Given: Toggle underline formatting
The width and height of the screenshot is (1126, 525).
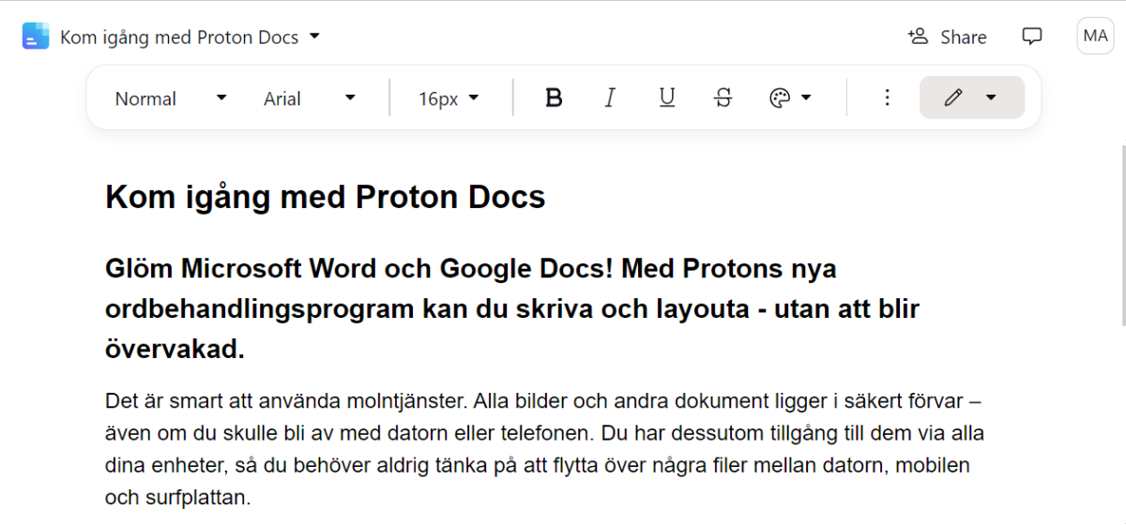Looking at the screenshot, I should [666, 98].
